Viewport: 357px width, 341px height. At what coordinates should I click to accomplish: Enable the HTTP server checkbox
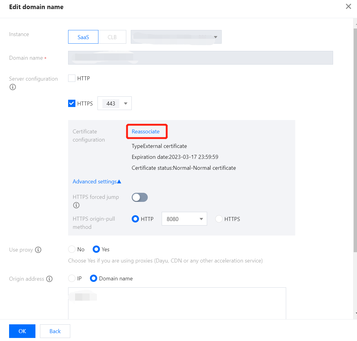[x=72, y=78]
